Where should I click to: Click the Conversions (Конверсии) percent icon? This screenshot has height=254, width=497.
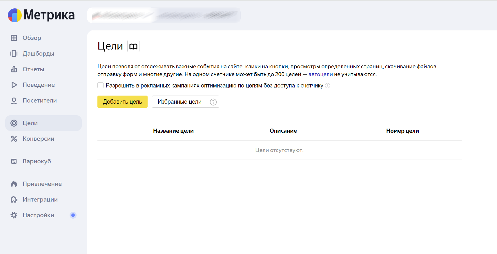click(x=14, y=139)
